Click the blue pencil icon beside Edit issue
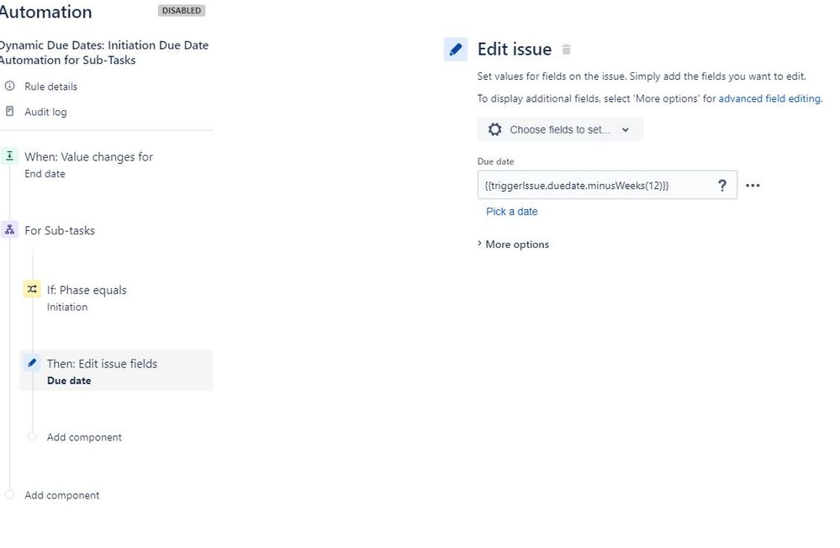This screenshot has width=840, height=548. coord(456,50)
